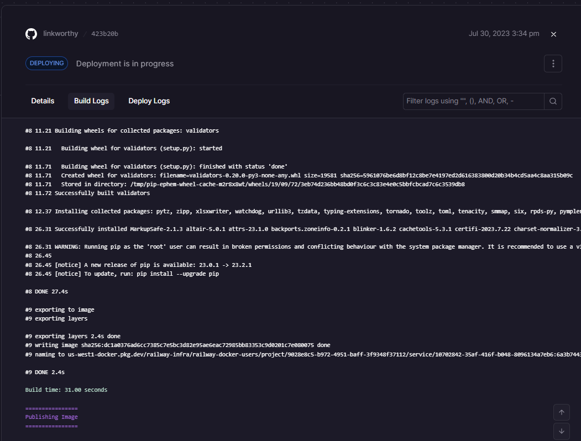This screenshot has width=581, height=441.
Task: Click the Jul 30, 2023 timestamp
Action: [x=504, y=34]
